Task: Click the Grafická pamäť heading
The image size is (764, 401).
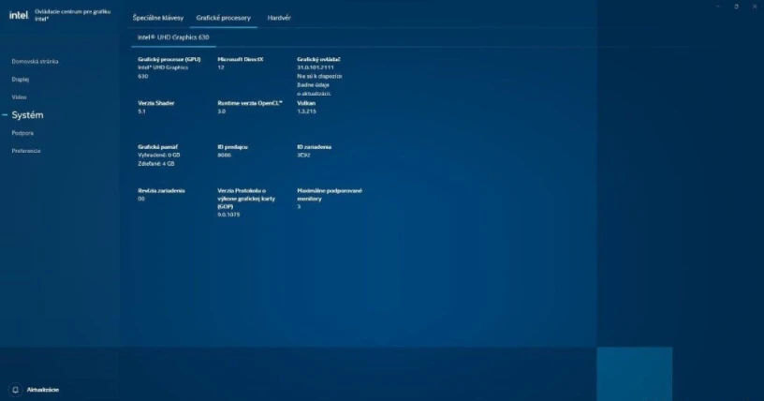Action: tap(158, 147)
